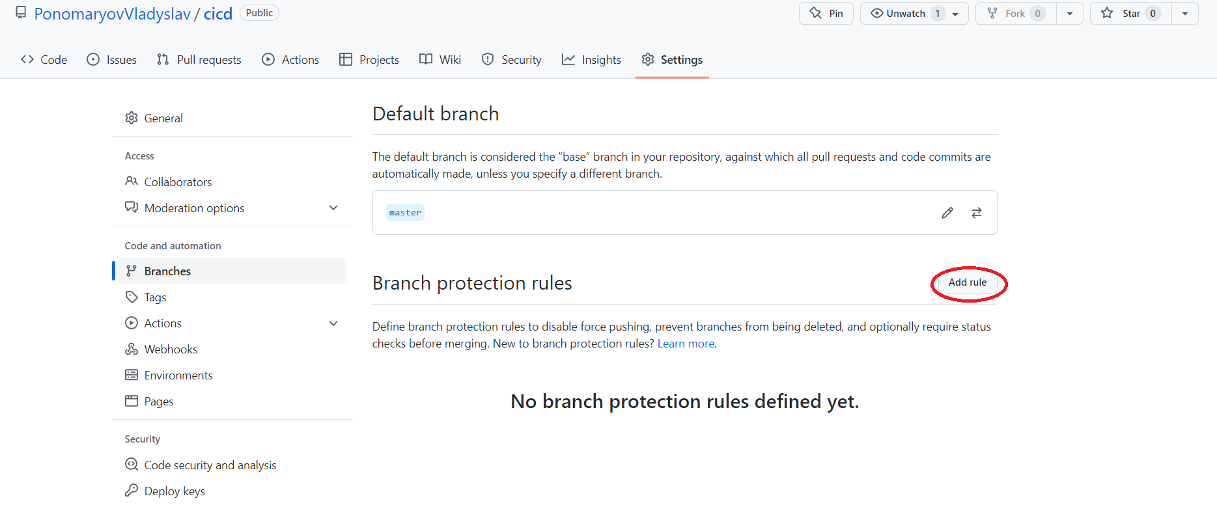Image resolution: width=1217 pixels, height=505 pixels.
Task: Open Deploy keys settings
Action: click(x=175, y=491)
